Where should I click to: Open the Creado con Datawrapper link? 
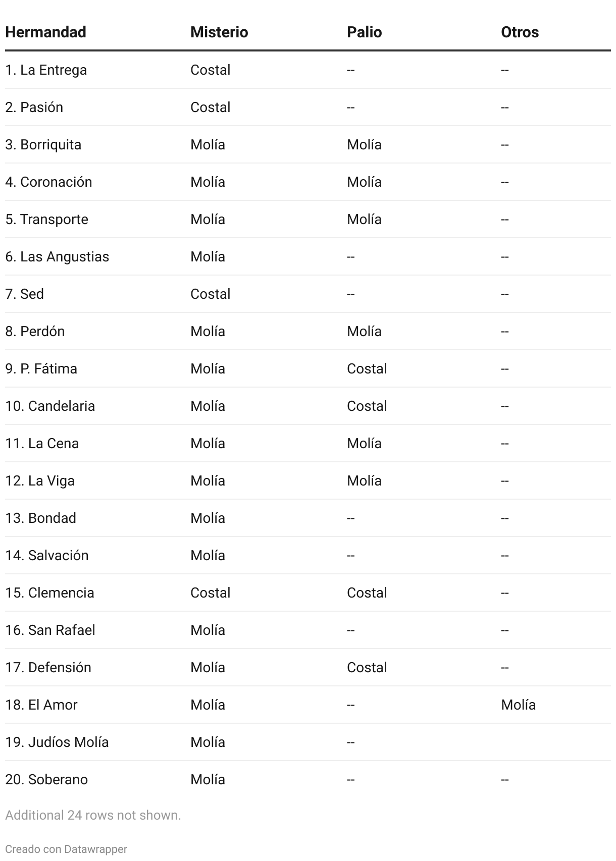tap(66, 849)
